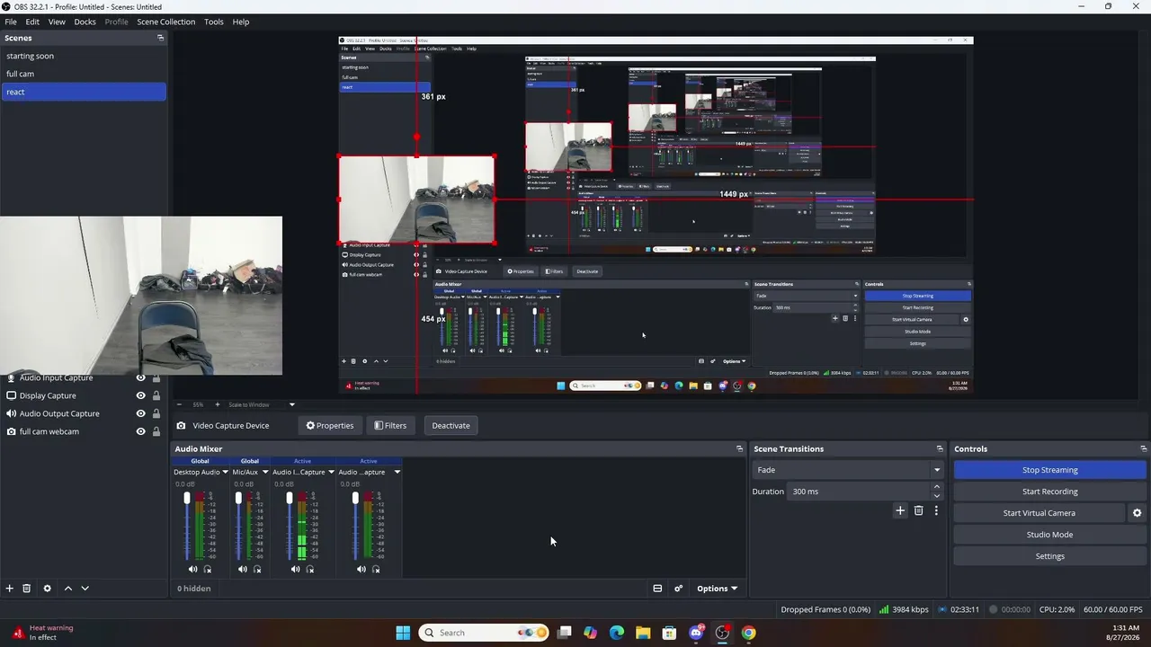Click the Start Recording button

1049,492
